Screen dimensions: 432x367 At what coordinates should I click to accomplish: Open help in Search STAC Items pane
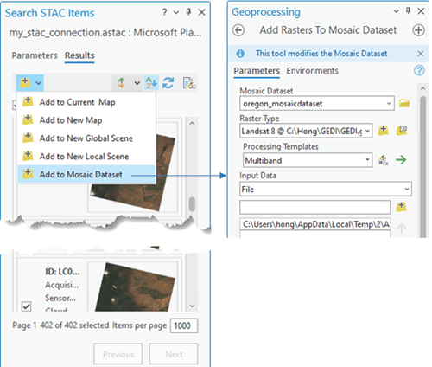(164, 12)
